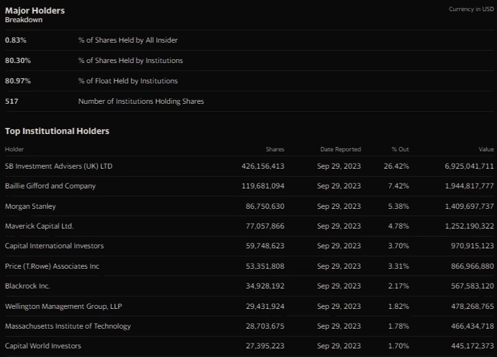
Task: Select the 0.83% insider value
Action: coord(15,40)
